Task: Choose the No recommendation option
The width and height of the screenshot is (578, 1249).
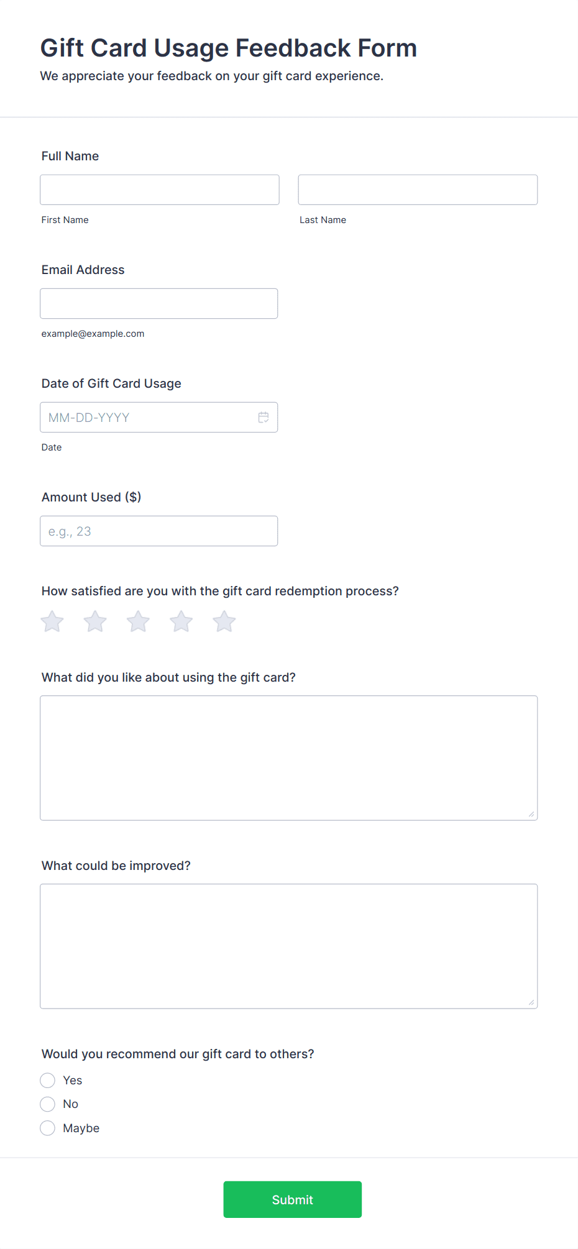Action: point(48,1104)
